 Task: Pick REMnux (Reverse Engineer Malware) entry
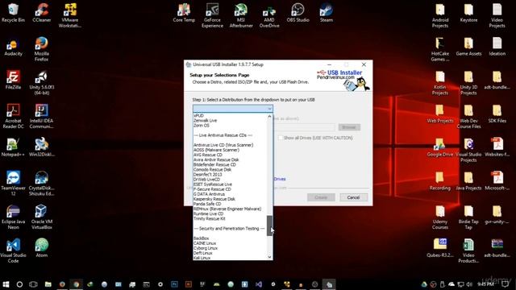tap(227, 209)
